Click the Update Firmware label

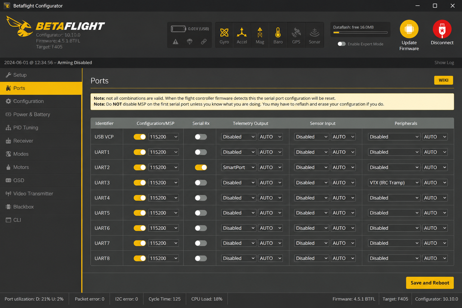(409, 46)
